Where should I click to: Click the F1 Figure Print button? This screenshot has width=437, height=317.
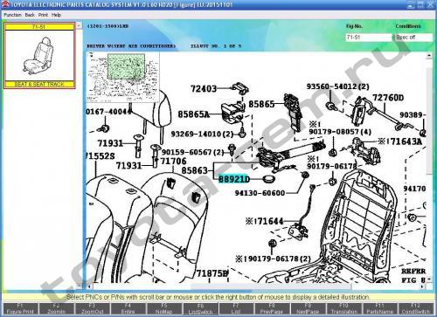coord(20,308)
